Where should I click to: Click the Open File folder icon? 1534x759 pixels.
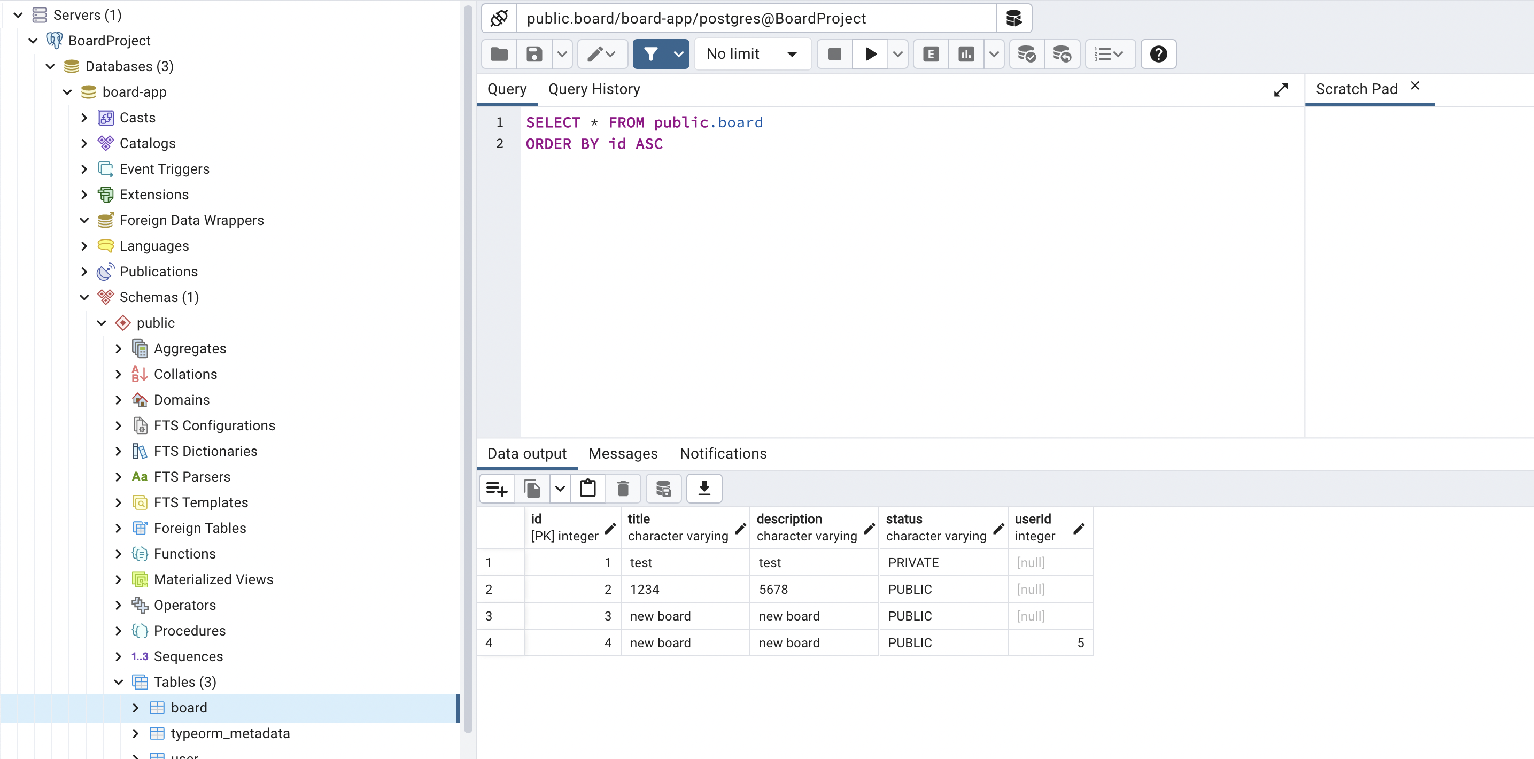coord(499,54)
